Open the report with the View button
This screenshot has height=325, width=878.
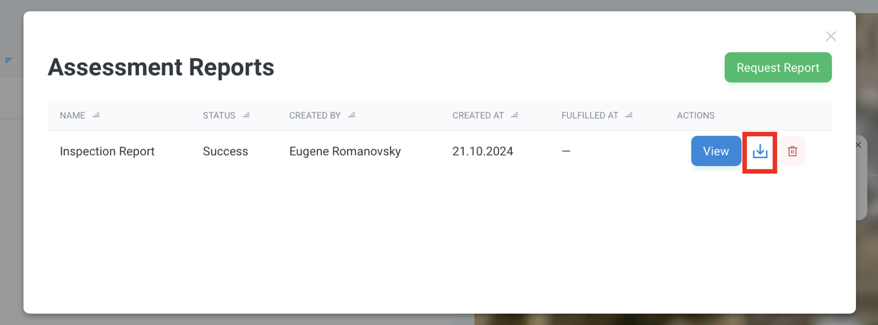716,151
